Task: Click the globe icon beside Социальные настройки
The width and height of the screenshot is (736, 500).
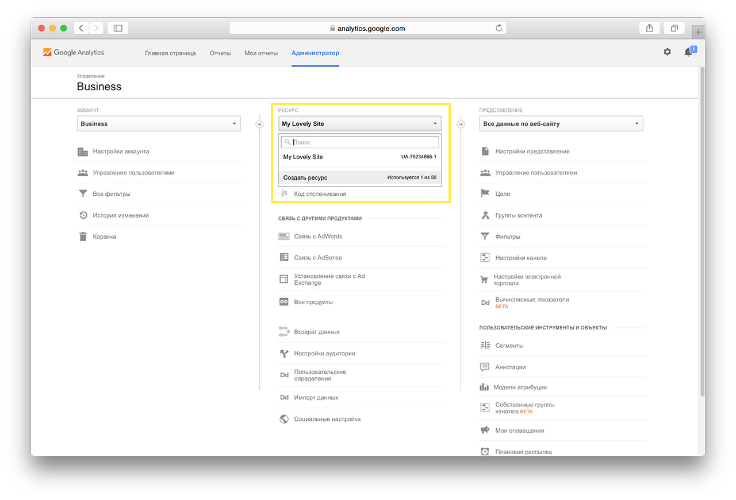Action: tap(283, 419)
